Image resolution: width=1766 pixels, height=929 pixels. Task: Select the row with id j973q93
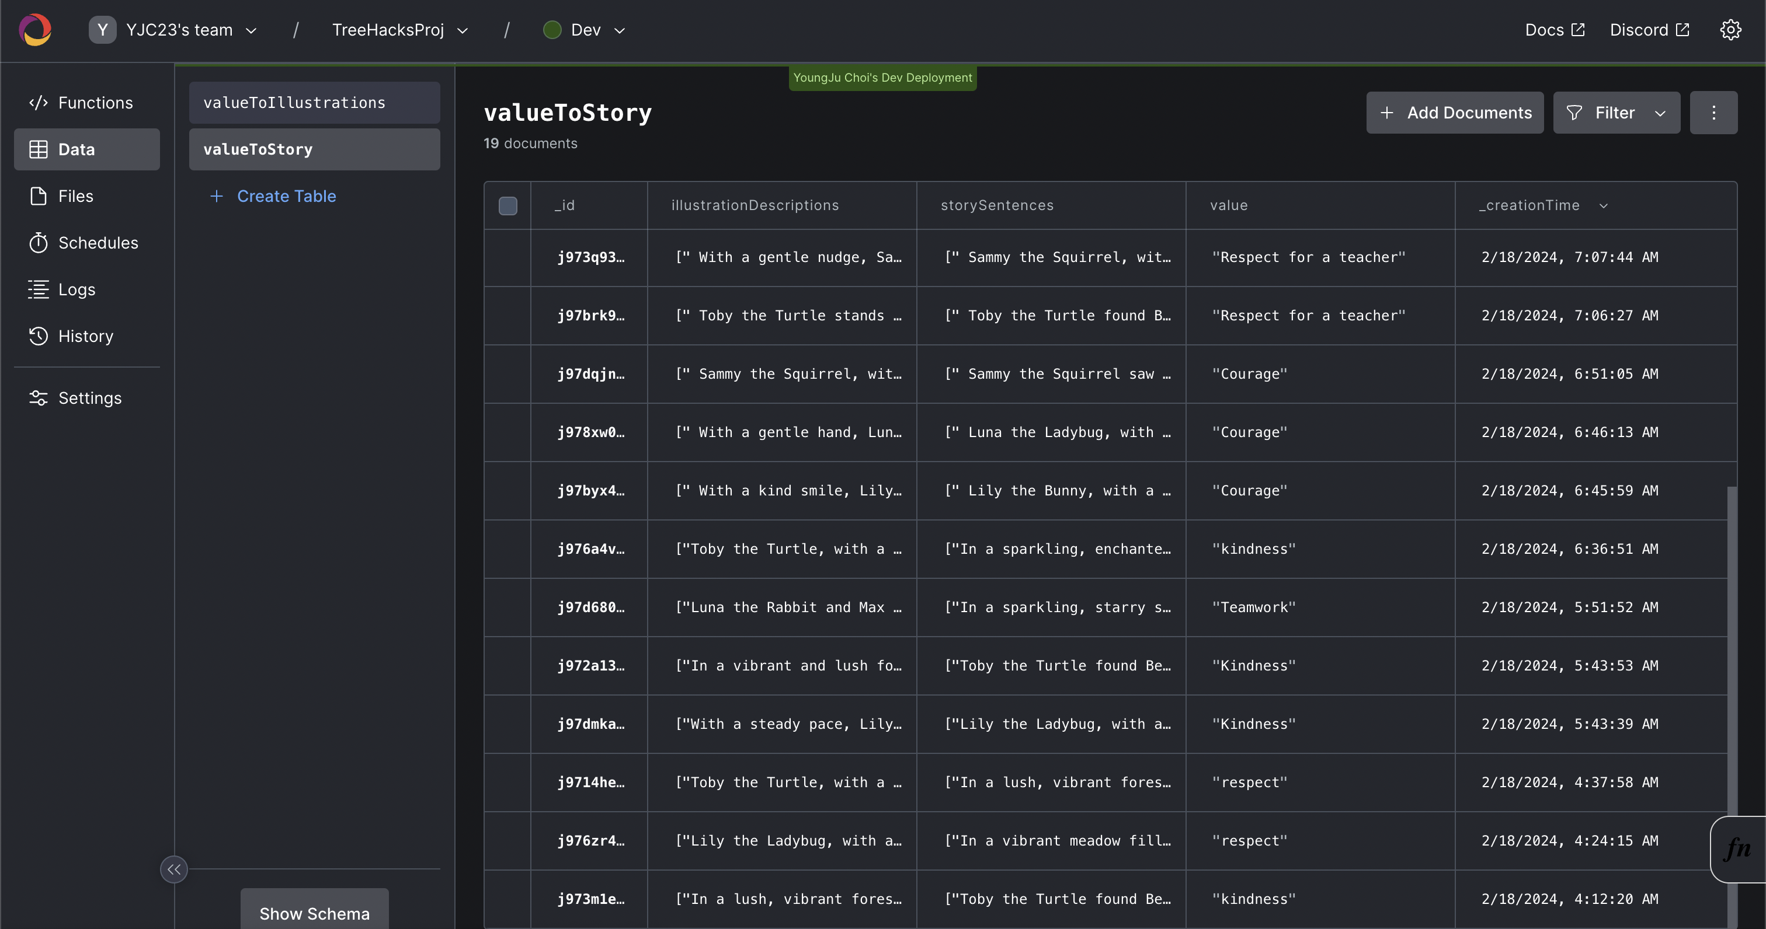coord(507,257)
